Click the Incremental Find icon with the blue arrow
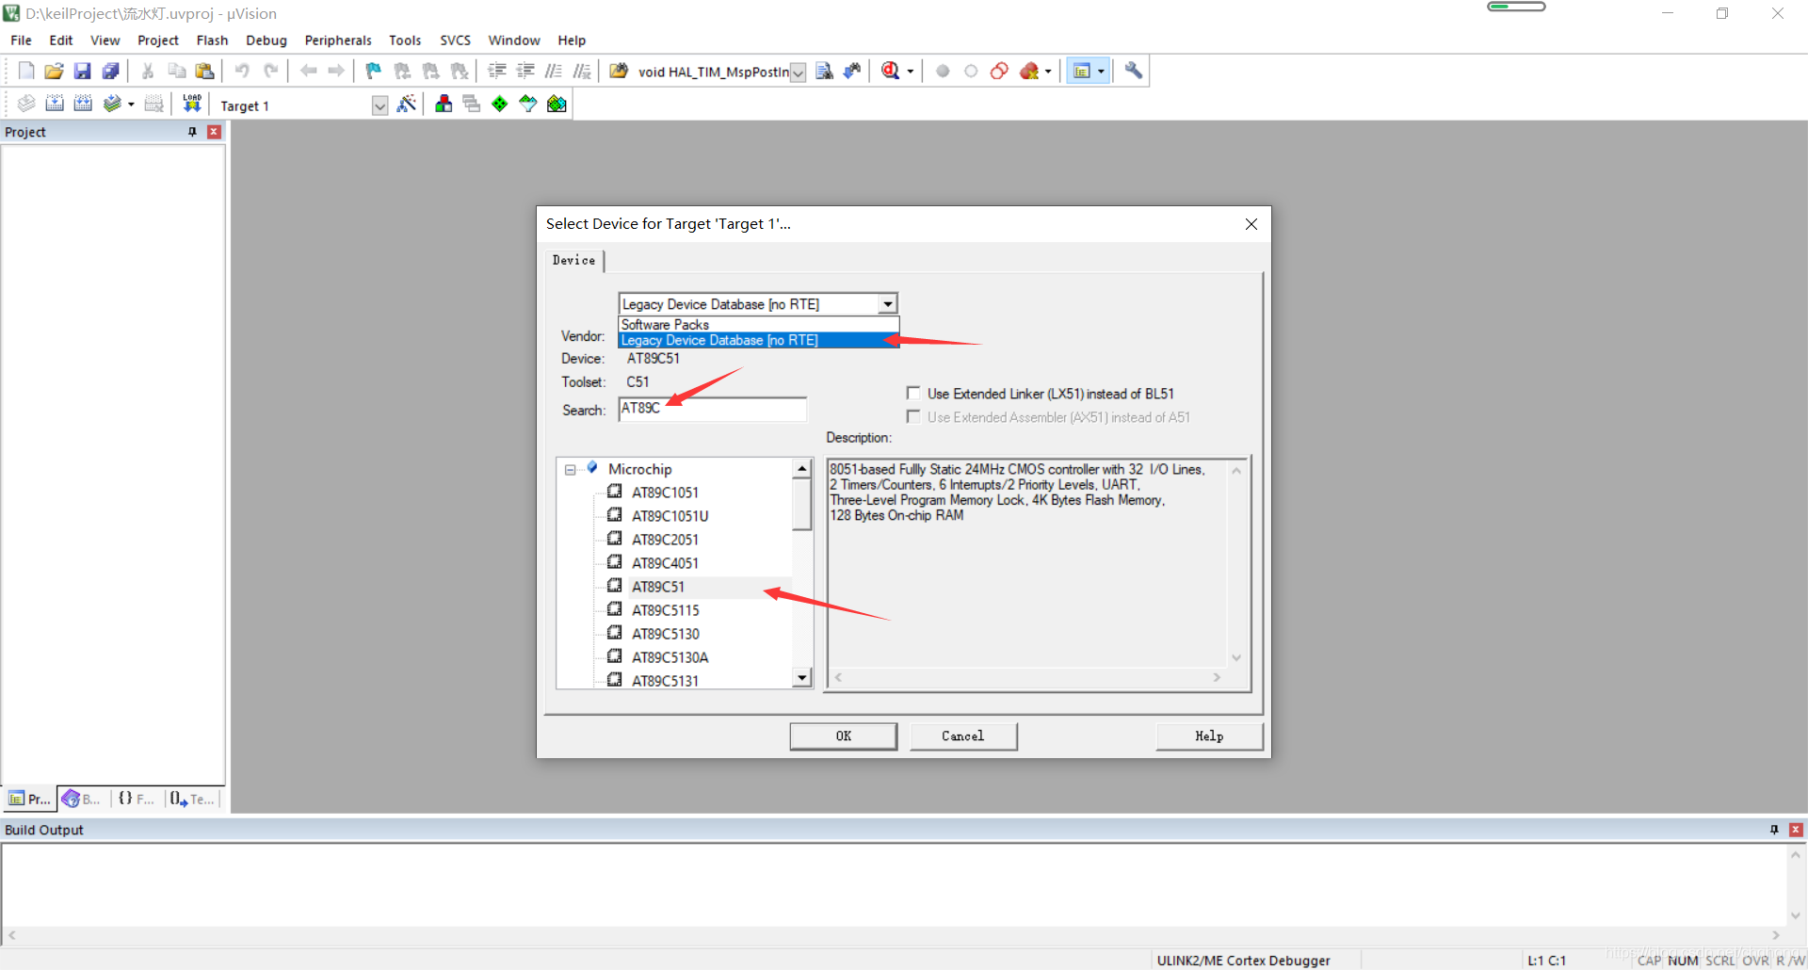Image resolution: width=1808 pixels, height=970 pixels. point(852,71)
